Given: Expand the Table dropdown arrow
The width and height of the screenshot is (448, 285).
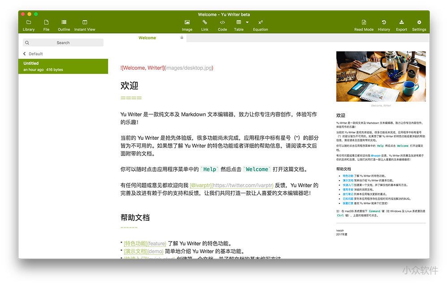Looking at the screenshot, I should coord(247,22).
